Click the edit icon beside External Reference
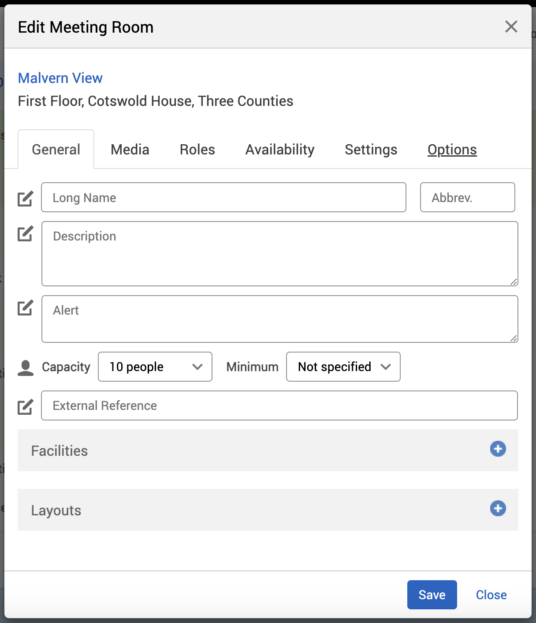Viewport: 536px width, 623px height. pyautogui.click(x=25, y=406)
